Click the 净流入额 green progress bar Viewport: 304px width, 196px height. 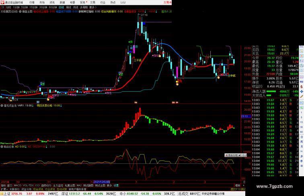click(x=271, y=91)
